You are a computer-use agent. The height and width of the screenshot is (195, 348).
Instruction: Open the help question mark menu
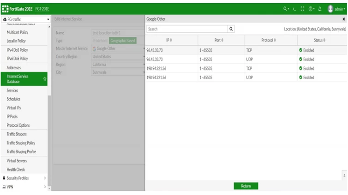[x=312, y=9]
